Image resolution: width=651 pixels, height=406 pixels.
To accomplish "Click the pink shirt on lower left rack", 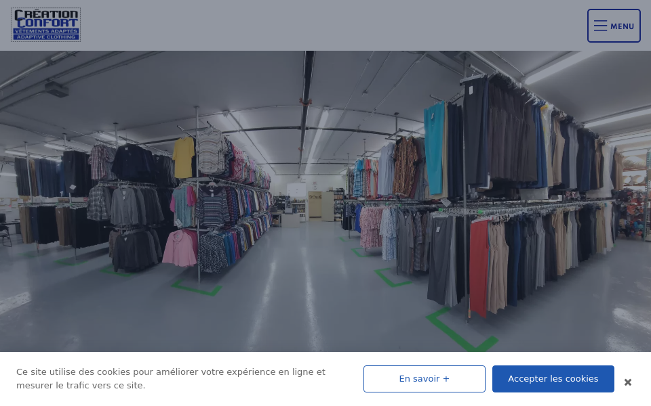I will pyautogui.click(x=180, y=248).
